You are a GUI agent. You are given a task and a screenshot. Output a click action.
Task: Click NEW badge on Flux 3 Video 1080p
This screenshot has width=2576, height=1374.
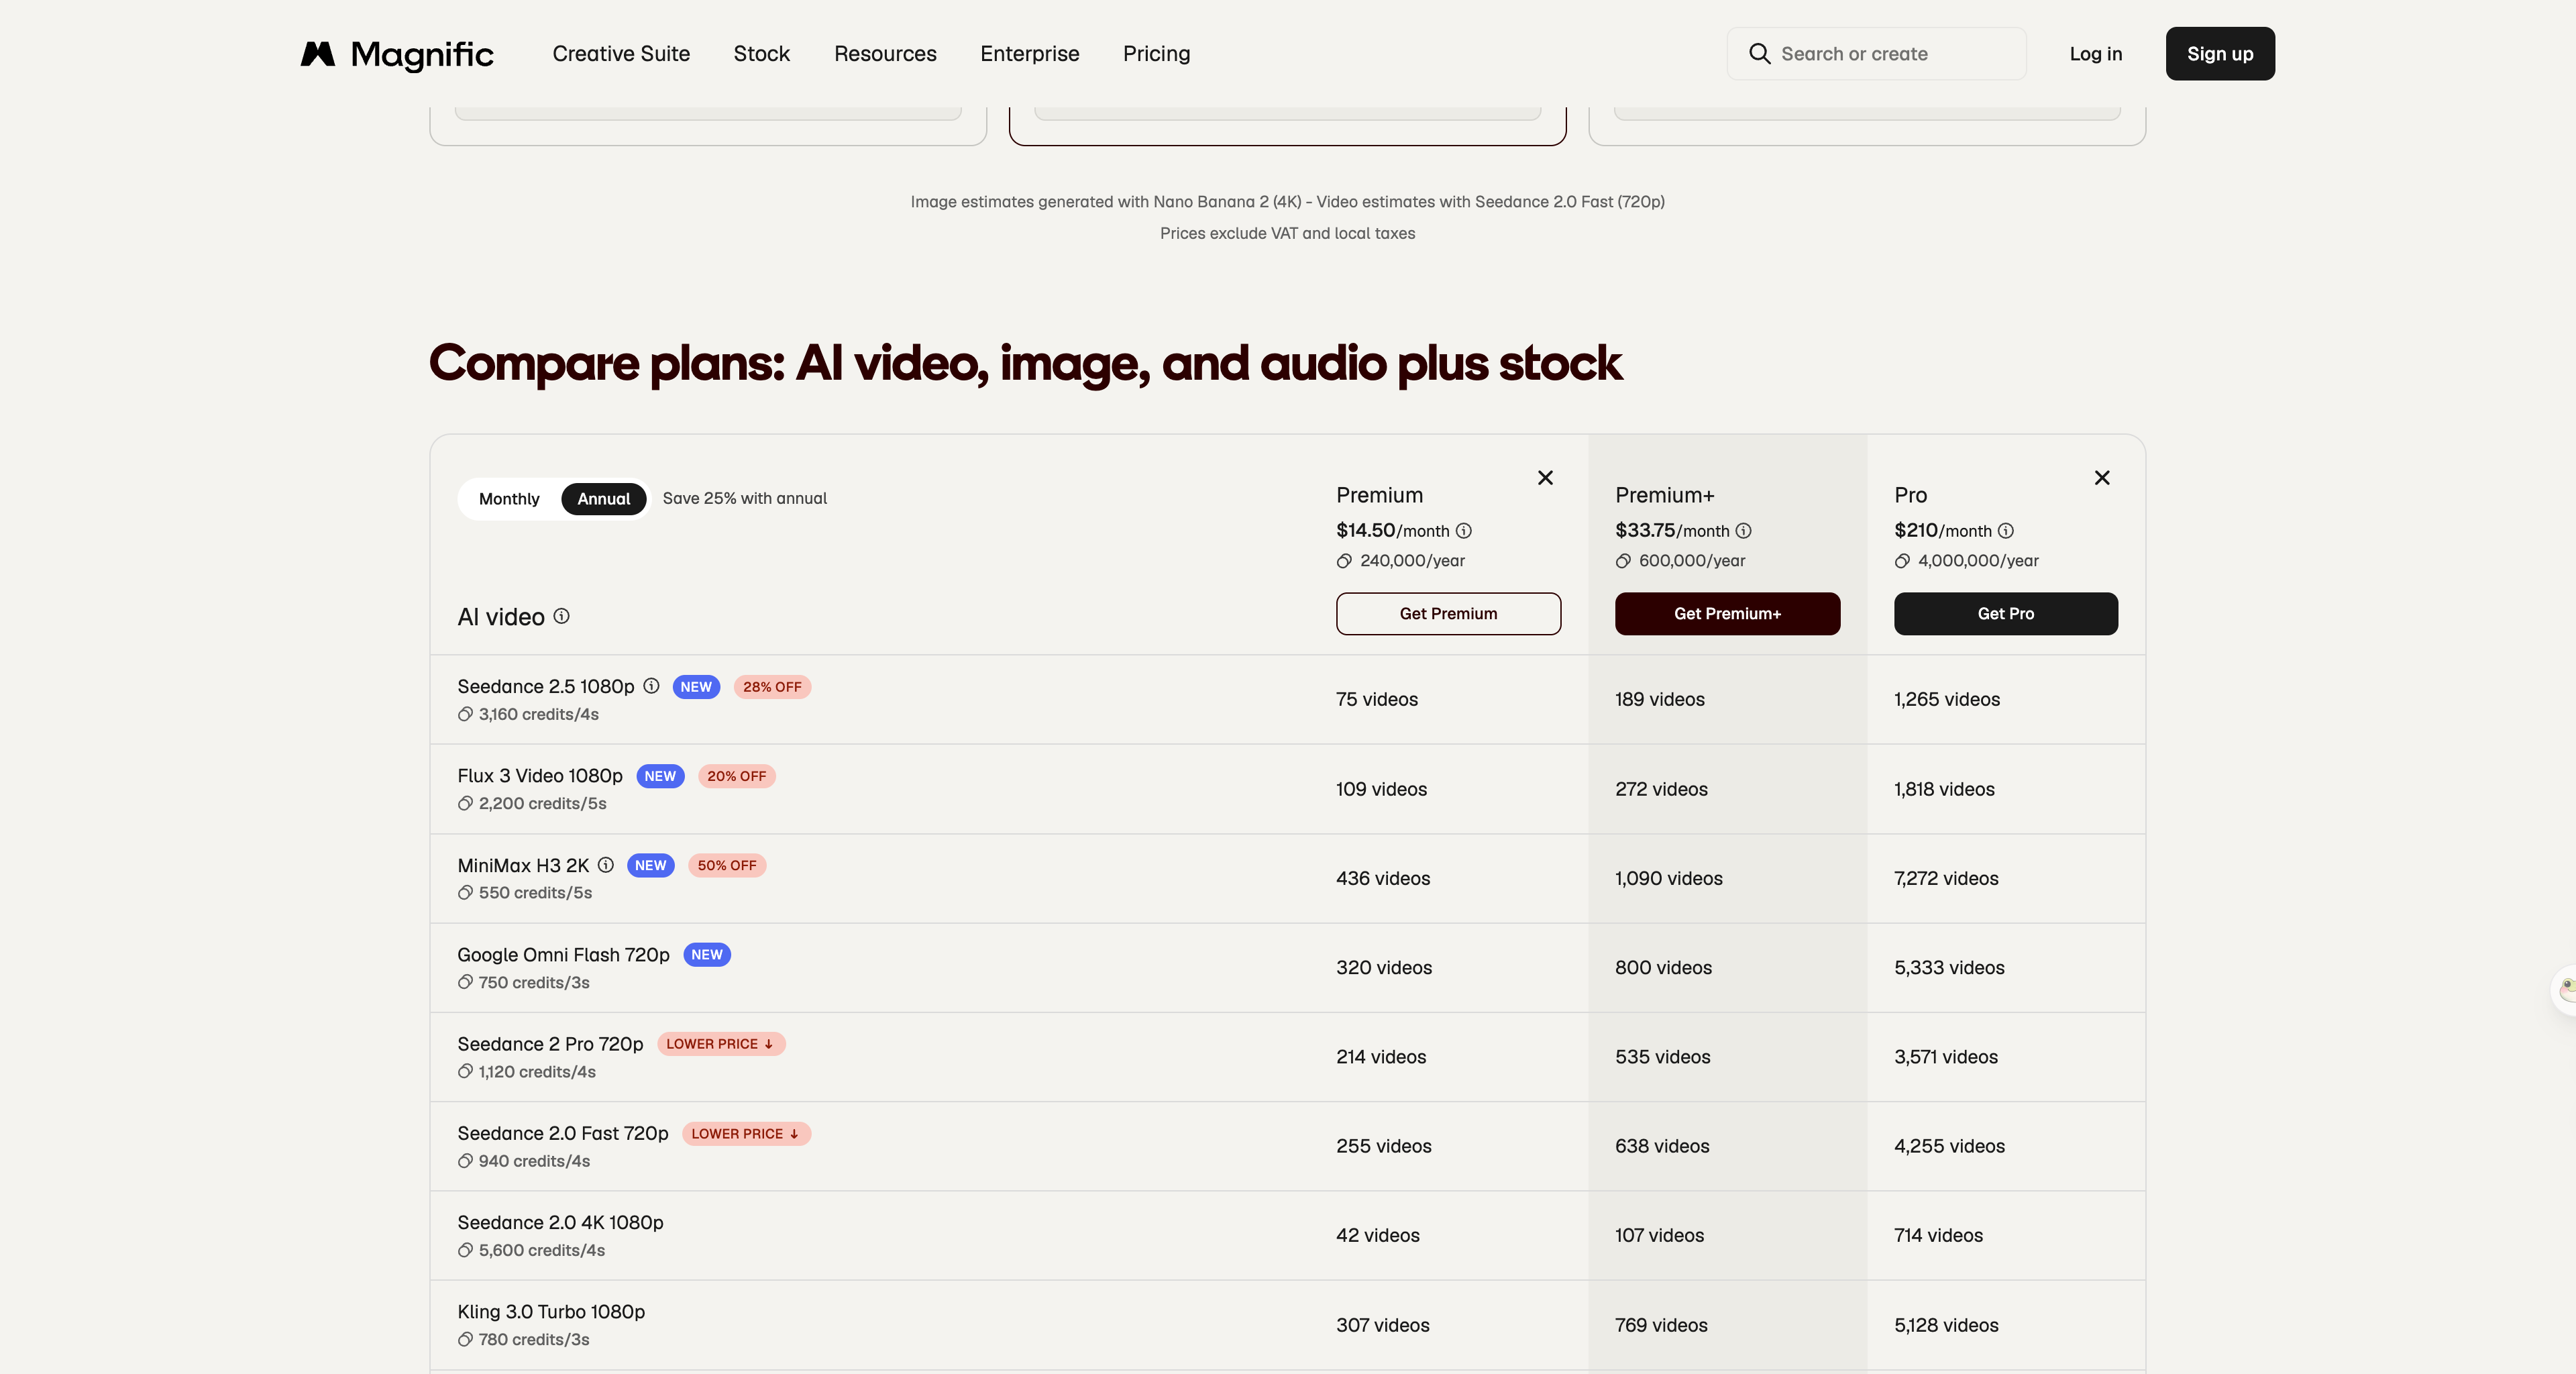[x=660, y=776]
